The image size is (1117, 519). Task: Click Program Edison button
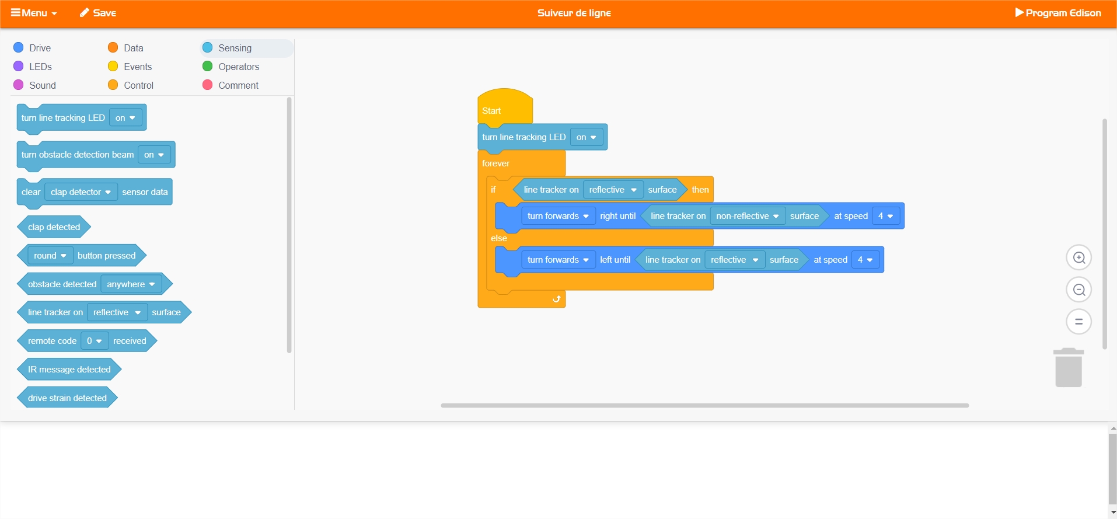pos(1057,13)
